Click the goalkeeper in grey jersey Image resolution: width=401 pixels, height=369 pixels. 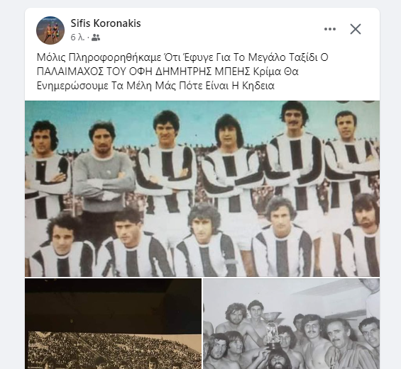tap(104, 174)
